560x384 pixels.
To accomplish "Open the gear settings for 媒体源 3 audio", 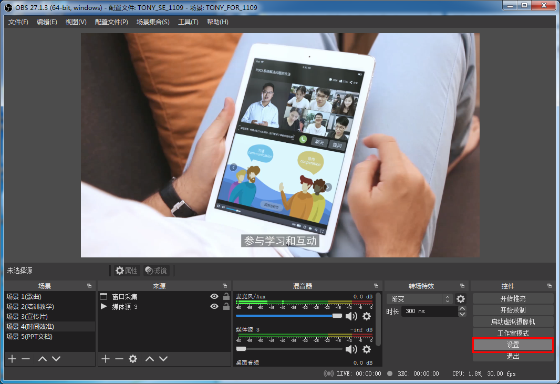I will [367, 349].
